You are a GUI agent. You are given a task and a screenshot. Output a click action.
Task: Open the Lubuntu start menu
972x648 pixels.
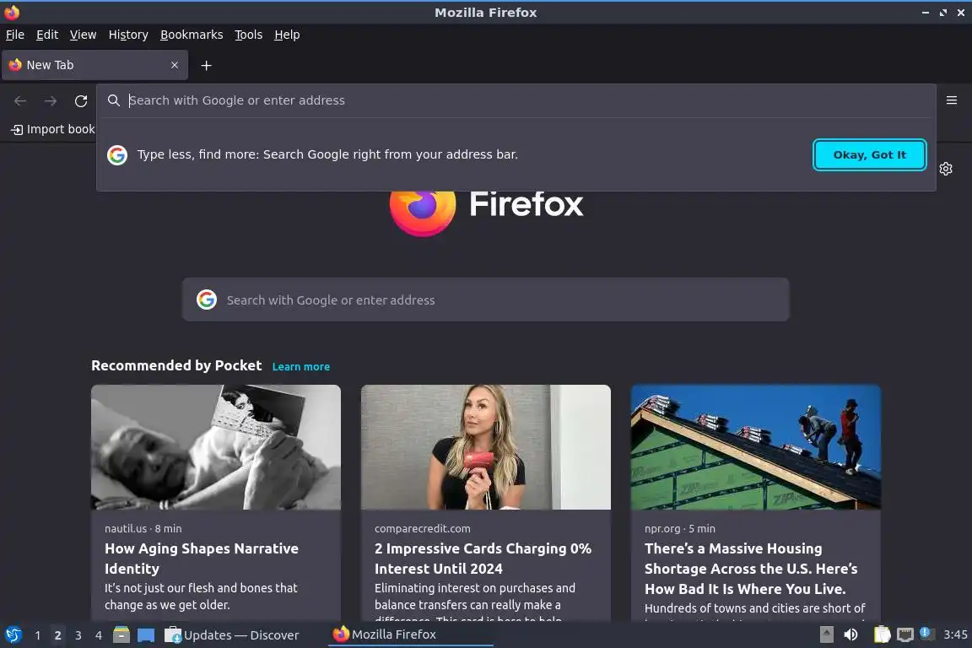tap(13, 634)
